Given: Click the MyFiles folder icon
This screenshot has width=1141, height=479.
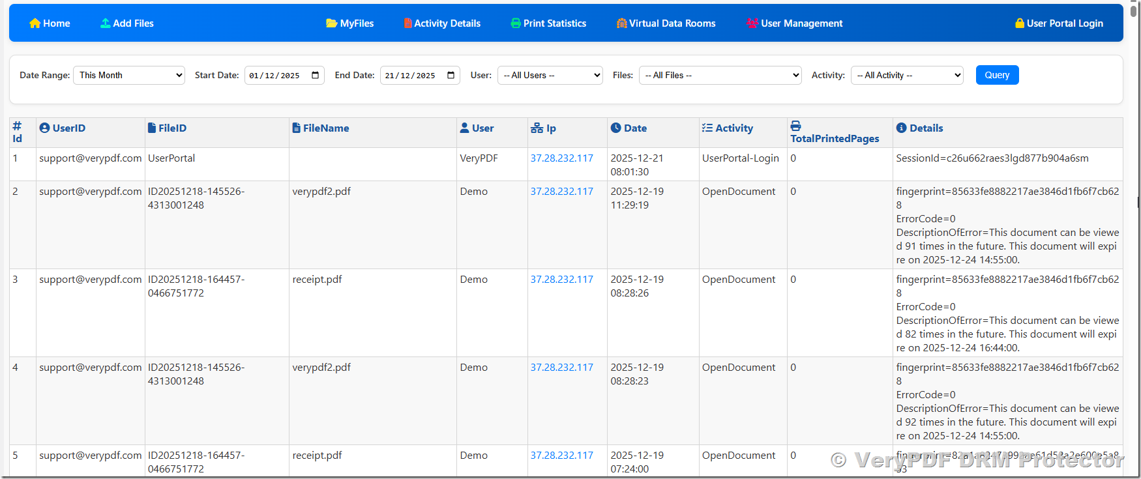Looking at the screenshot, I should pos(332,23).
